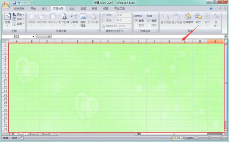
Task: Open the round Office button menu
Action: pyautogui.click(x=6, y=5)
